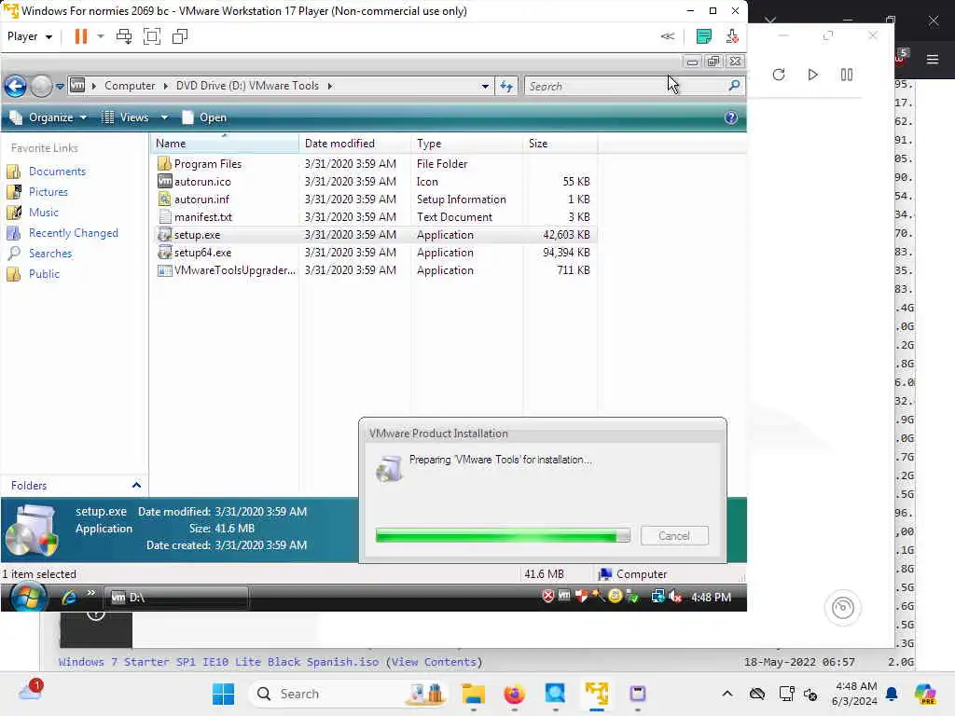955x716 pixels.
Task: Click the Computer breadcrumb in the address bar
Action: coord(129,86)
